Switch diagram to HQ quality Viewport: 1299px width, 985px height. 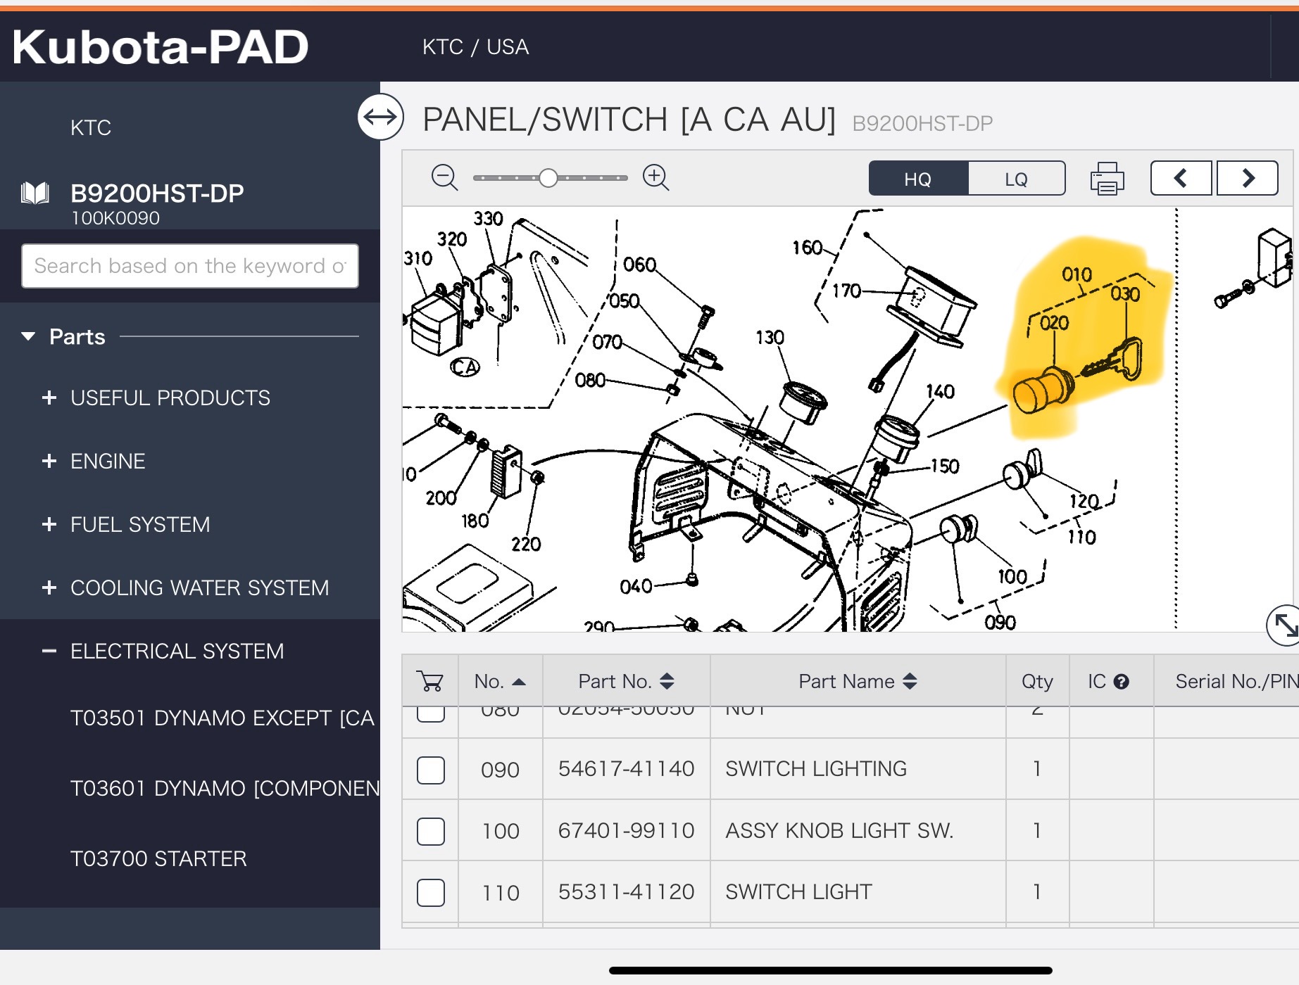(918, 179)
